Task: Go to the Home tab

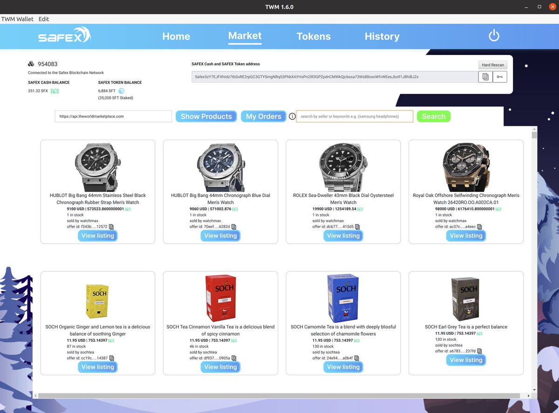Action: 176,36
